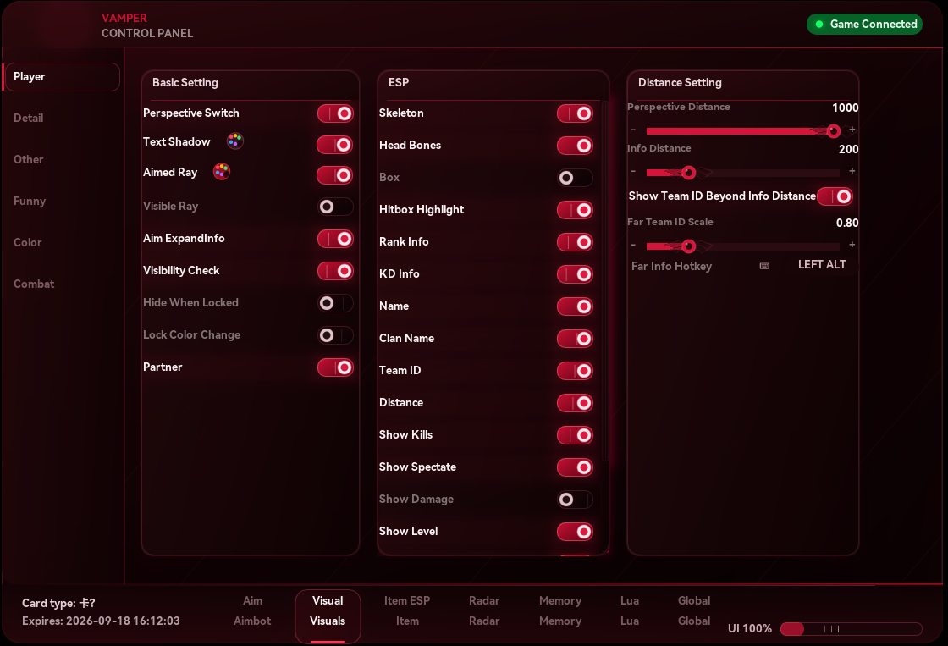Open the Aimed Ray color palette icon
The width and height of the screenshot is (948, 646).
click(x=222, y=171)
